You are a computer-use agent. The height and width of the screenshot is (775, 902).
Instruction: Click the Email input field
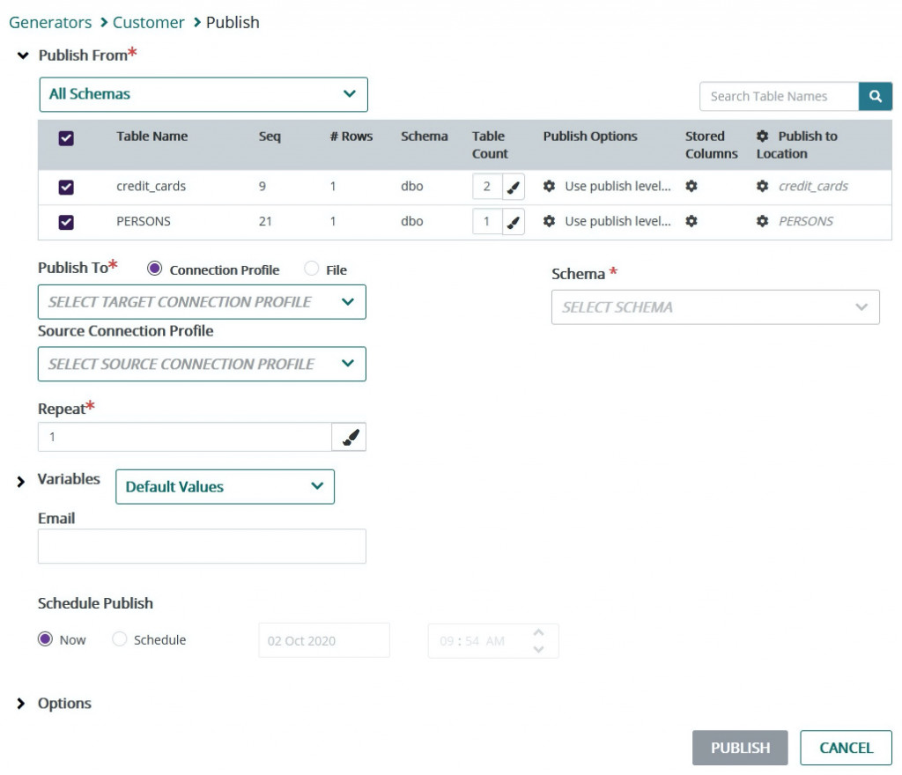[x=202, y=546]
